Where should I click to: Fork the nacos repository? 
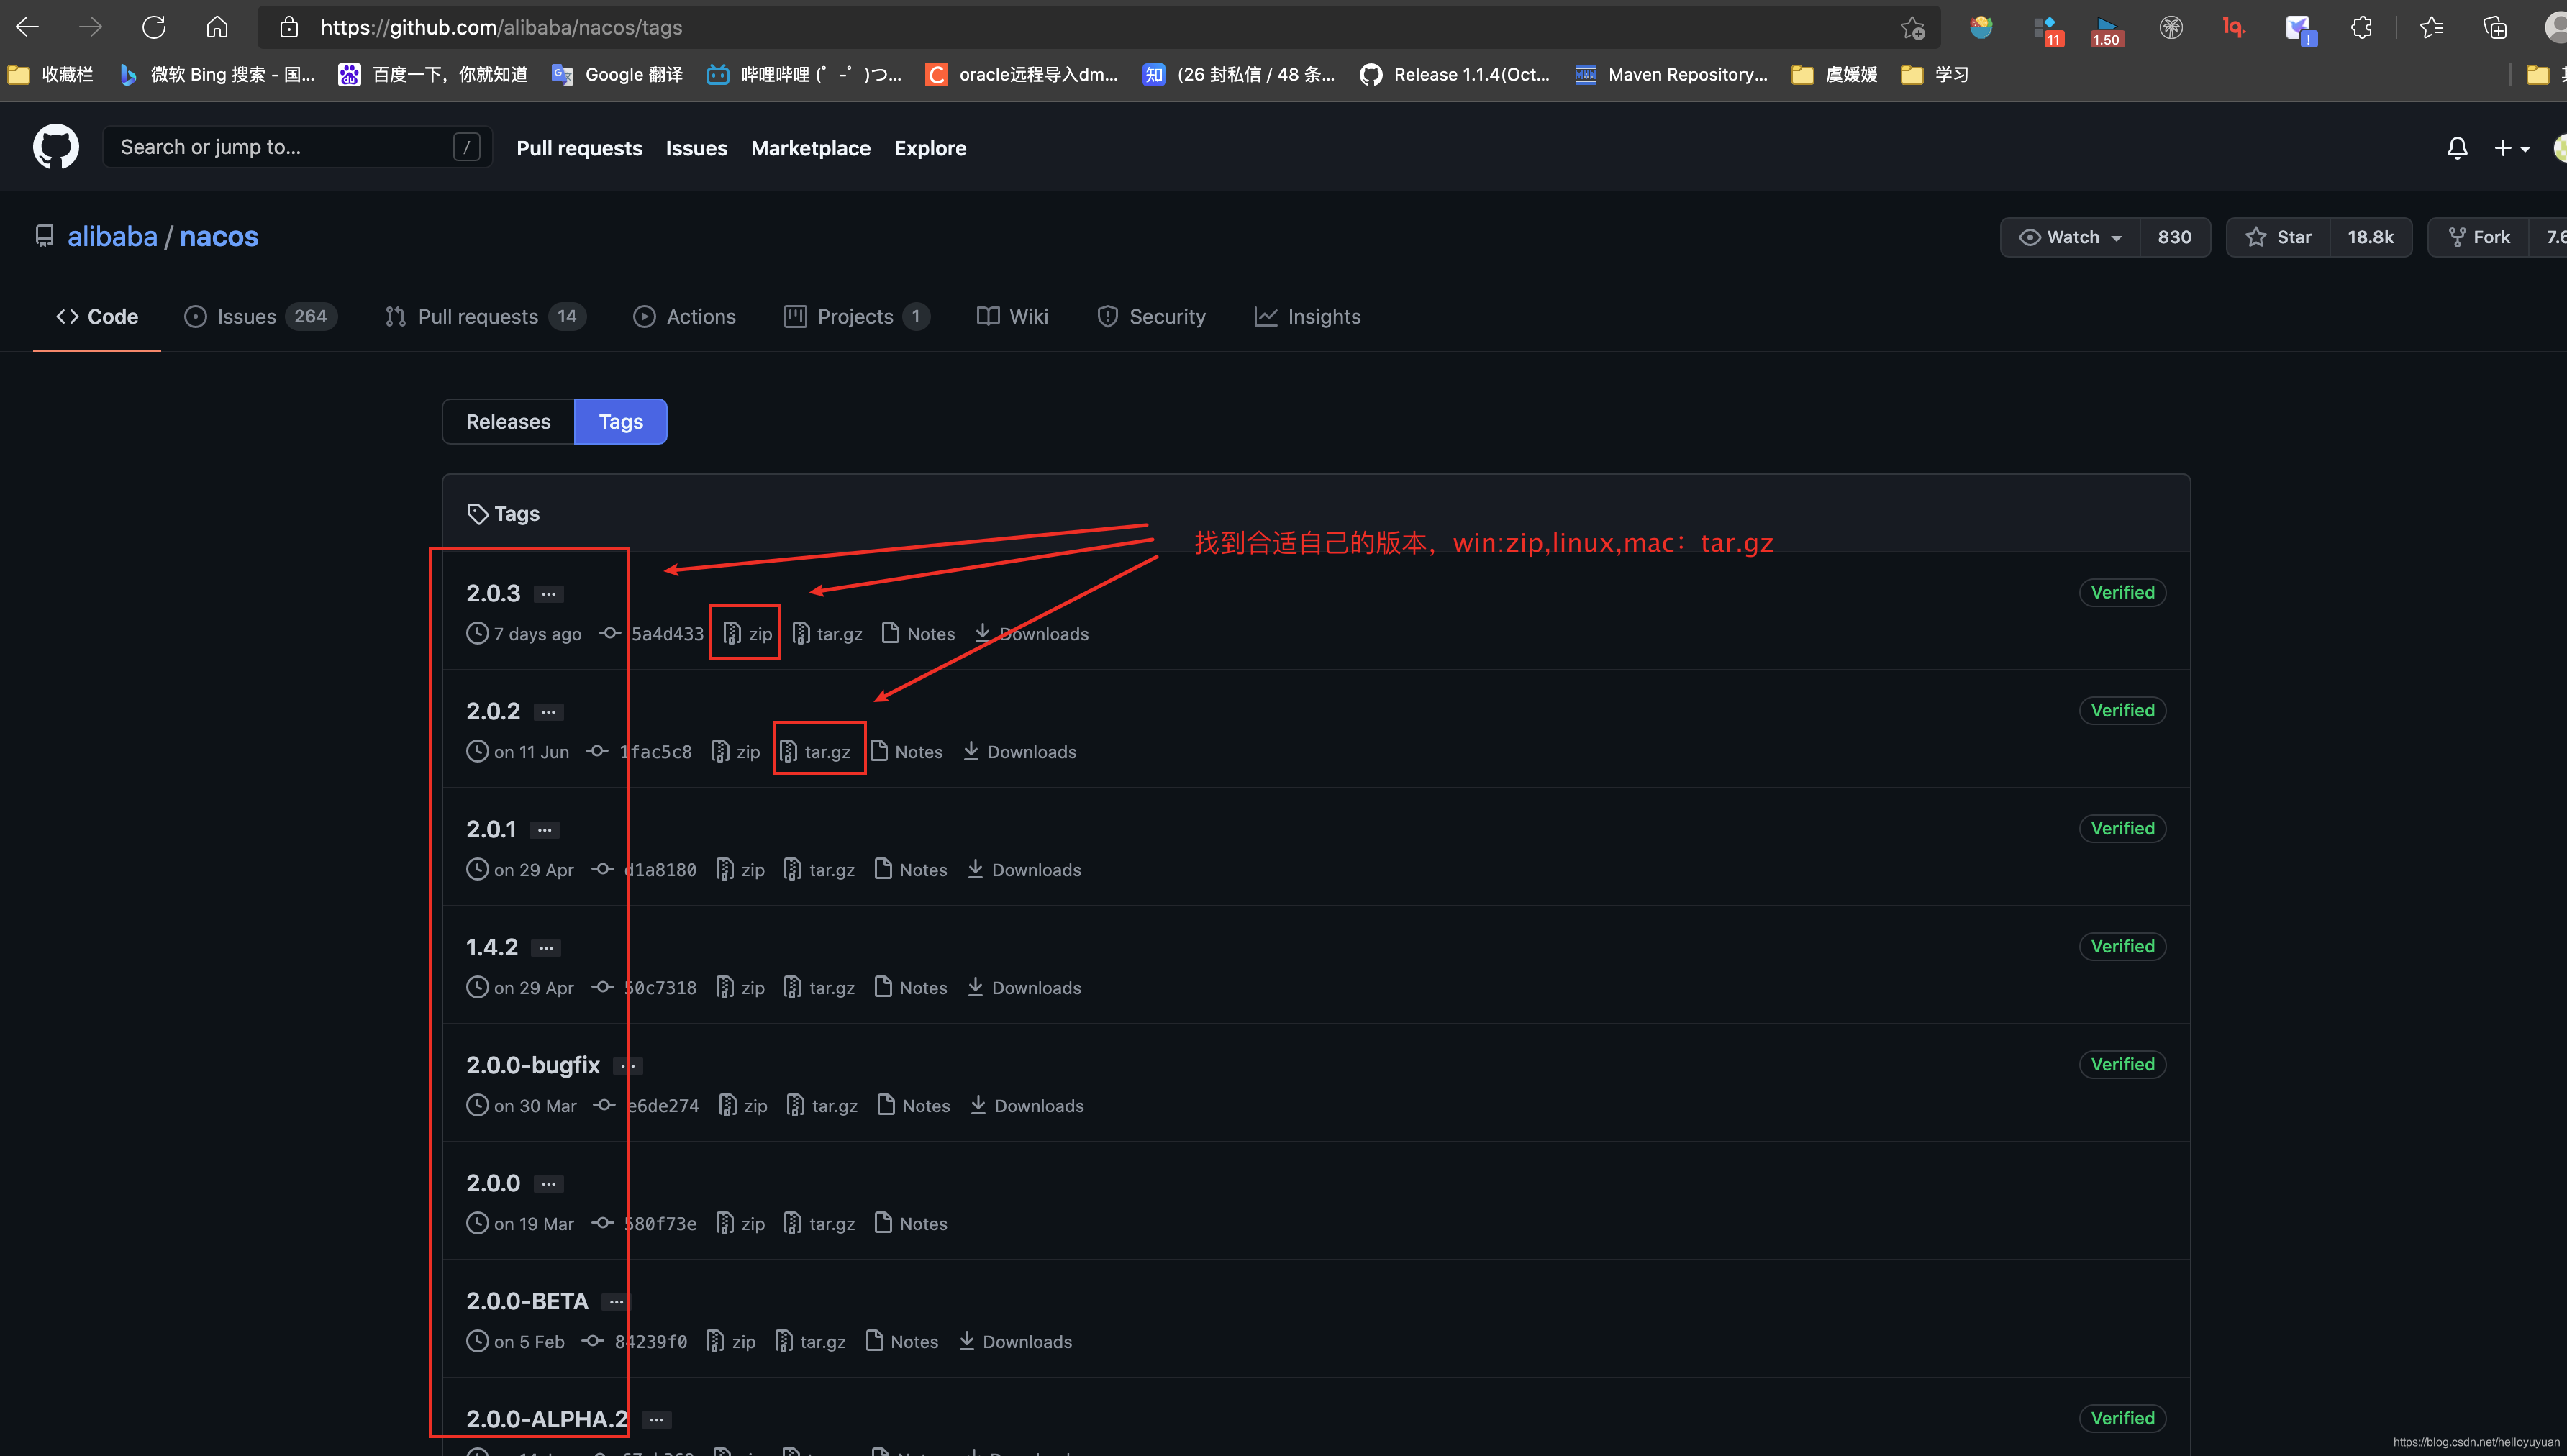(2478, 237)
